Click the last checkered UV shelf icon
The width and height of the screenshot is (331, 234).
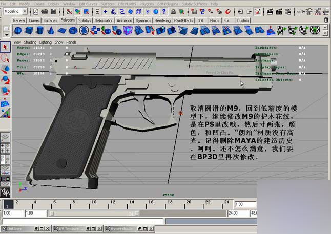click(x=315, y=31)
